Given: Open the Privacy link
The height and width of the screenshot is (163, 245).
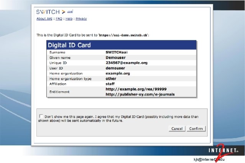Looking at the screenshot, I should pyautogui.click(x=81, y=19).
